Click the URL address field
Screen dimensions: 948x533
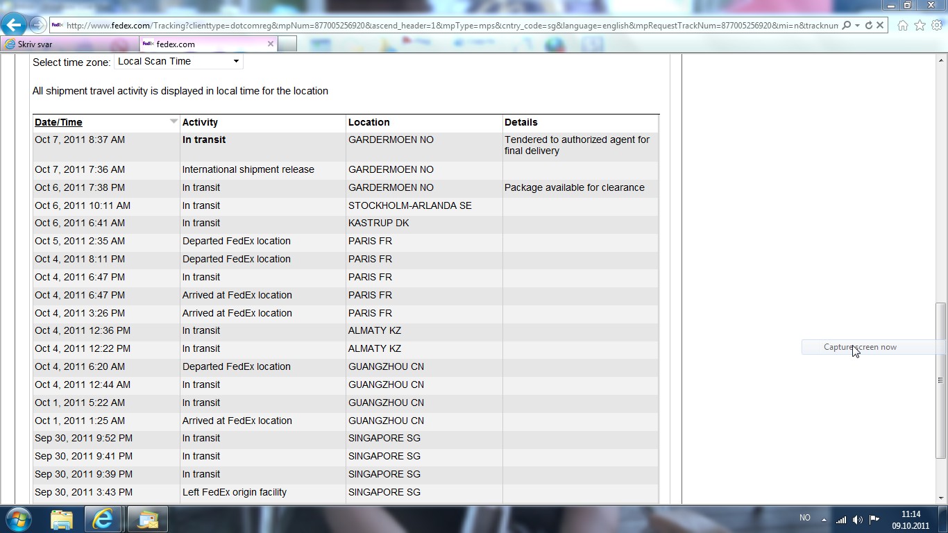[444, 25]
